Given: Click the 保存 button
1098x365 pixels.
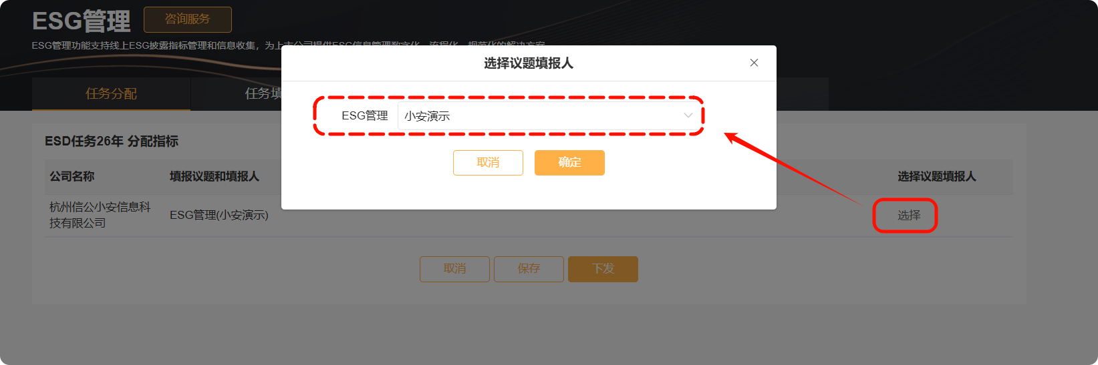Looking at the screenshot, I should (529, 269).
